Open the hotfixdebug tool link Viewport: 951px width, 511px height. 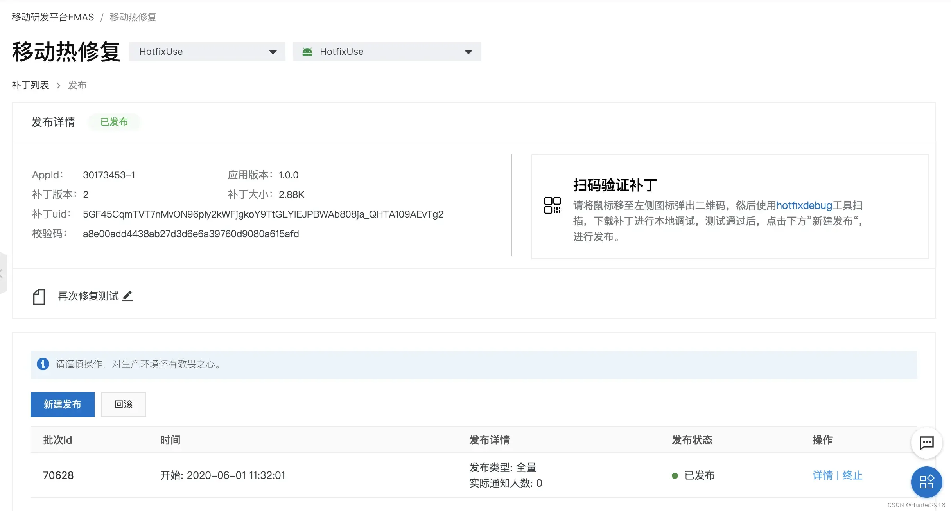(804, 205)
